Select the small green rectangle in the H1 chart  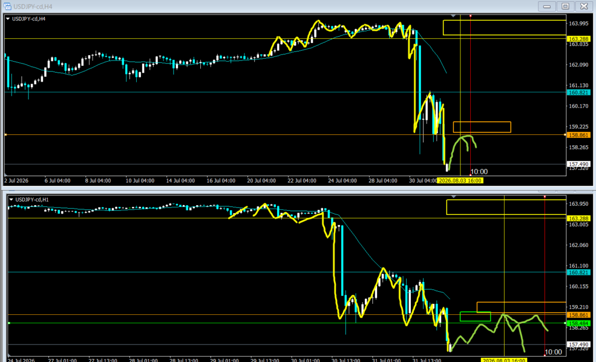coord(475,317)
